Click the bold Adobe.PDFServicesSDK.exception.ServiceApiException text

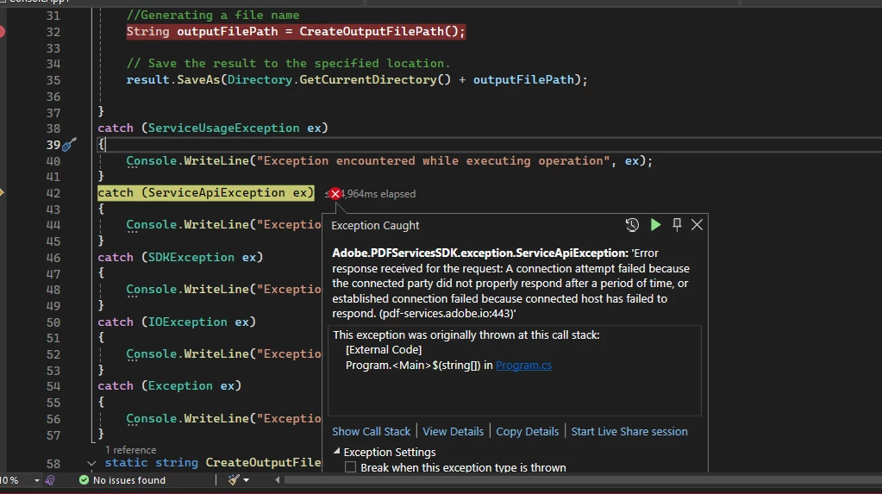click(x=480, y=253)
